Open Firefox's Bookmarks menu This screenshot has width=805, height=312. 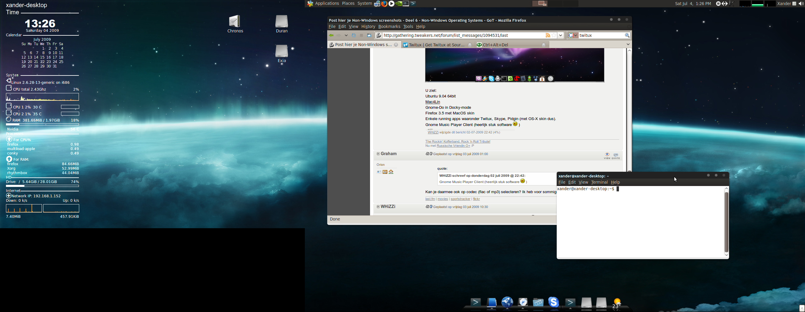pos(389,27)
